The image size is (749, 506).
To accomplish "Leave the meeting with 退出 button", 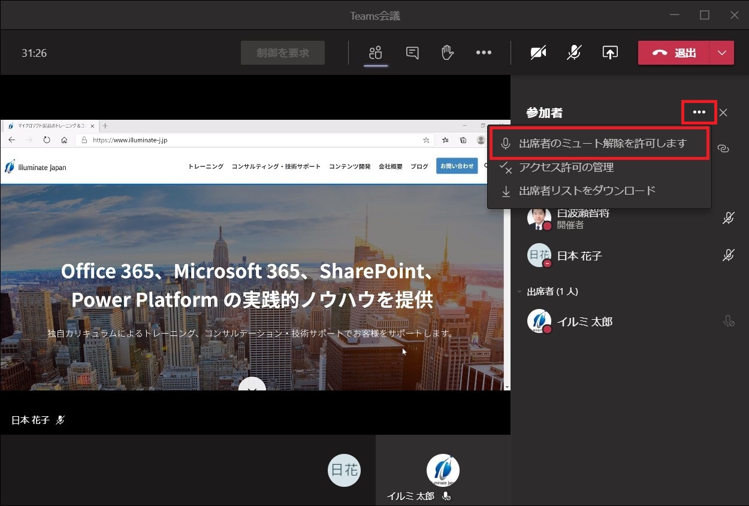I will (674, 53).
